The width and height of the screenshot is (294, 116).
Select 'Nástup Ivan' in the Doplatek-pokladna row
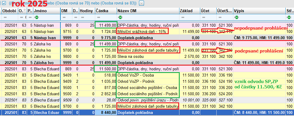click(x=47, y=38)
